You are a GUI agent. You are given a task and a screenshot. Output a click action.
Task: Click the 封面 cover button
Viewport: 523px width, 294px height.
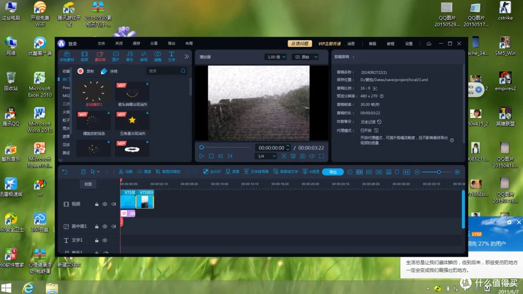(x=88, y=184)
